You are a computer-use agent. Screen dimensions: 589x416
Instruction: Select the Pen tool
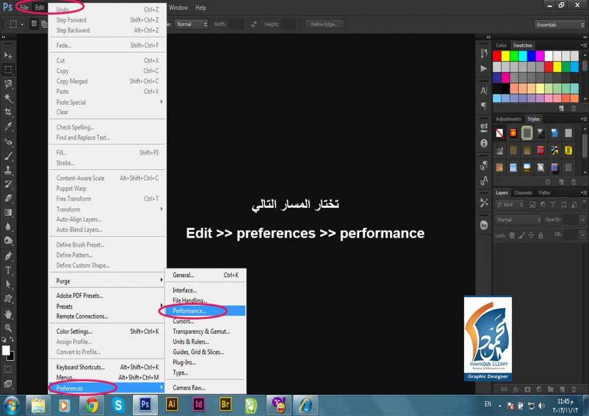[x=8, y=256]
